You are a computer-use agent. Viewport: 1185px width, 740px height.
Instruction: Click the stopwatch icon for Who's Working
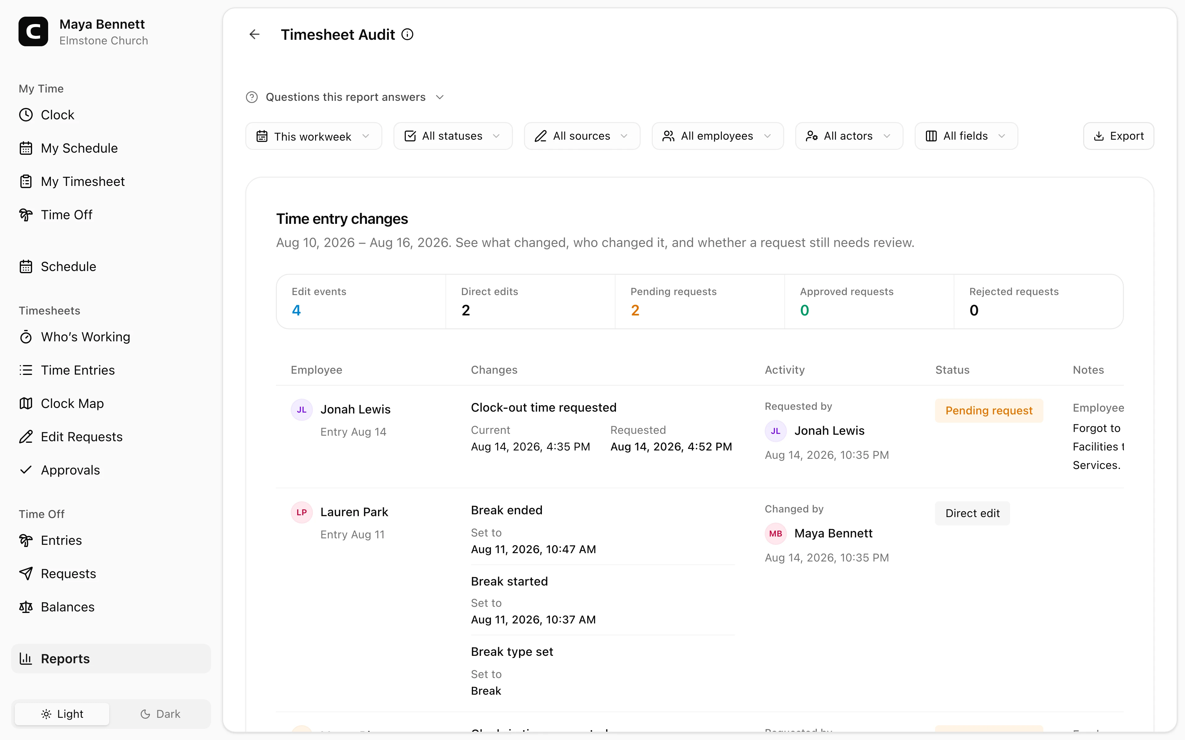[x=26, y=337]
